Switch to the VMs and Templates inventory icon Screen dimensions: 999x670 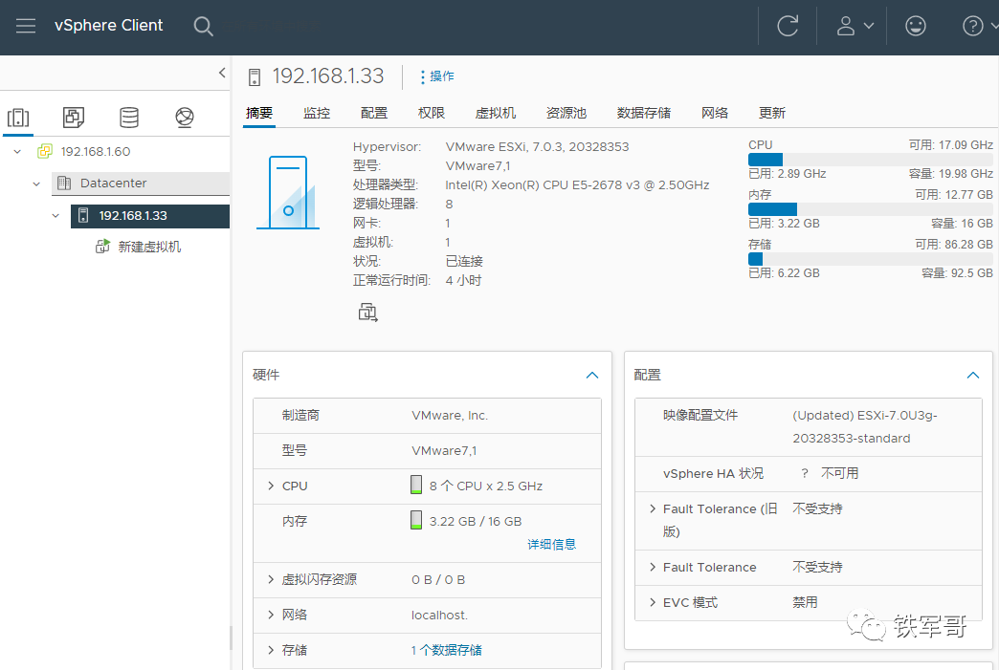click(73, 117)
